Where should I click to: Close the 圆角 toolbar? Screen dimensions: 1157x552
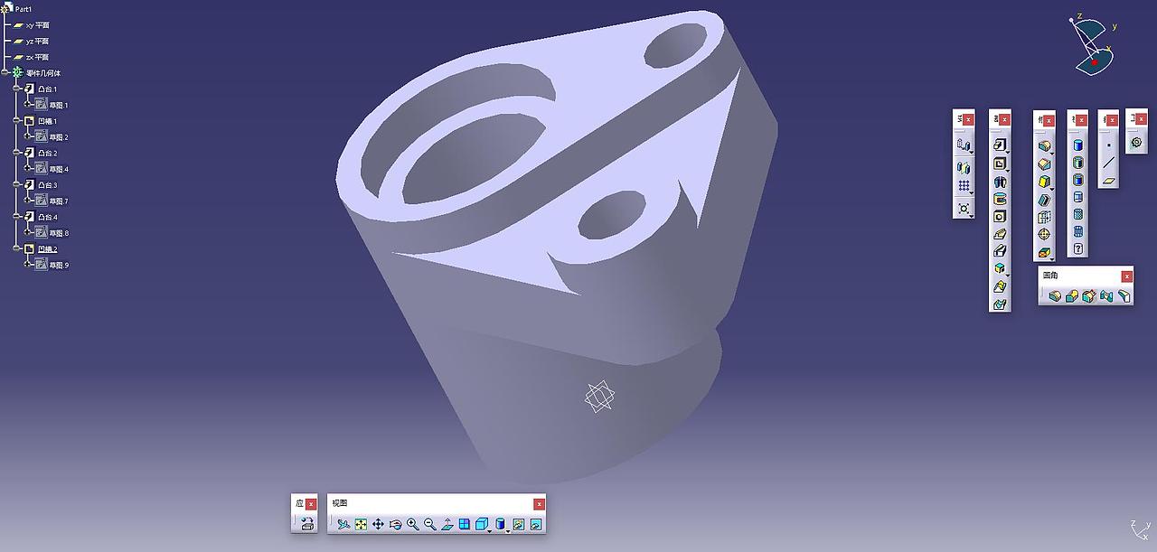click(1126, 276)
